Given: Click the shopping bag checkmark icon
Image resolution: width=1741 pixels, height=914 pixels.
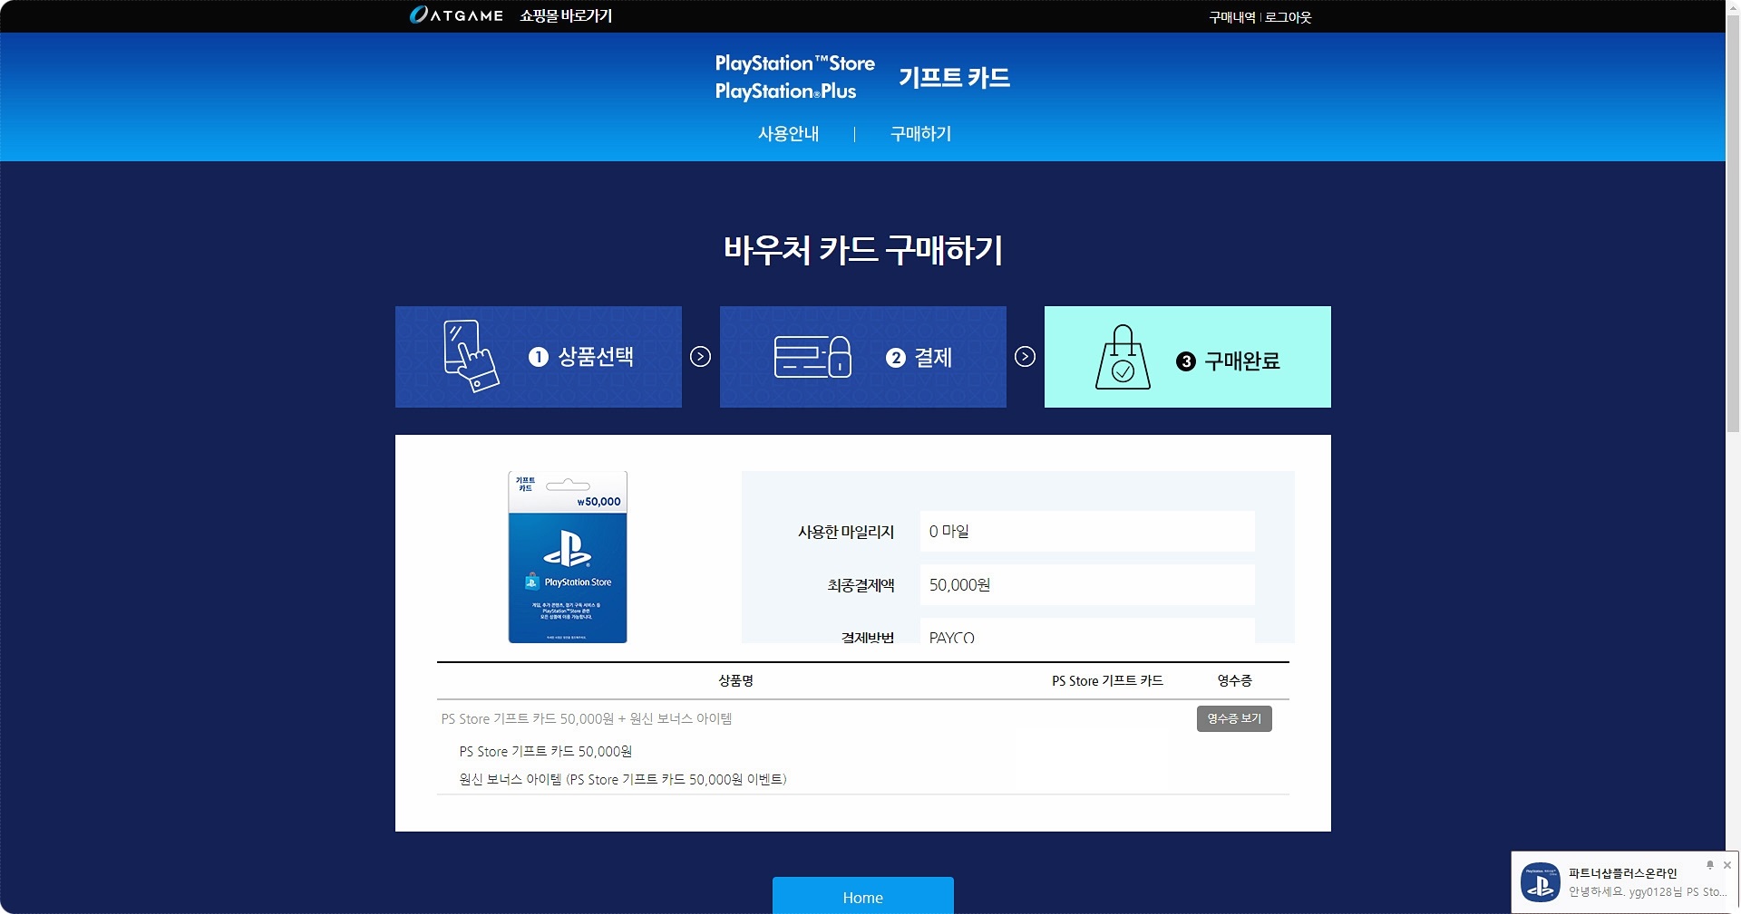Looking at the screenshot, I should [x=1123, y=358].
